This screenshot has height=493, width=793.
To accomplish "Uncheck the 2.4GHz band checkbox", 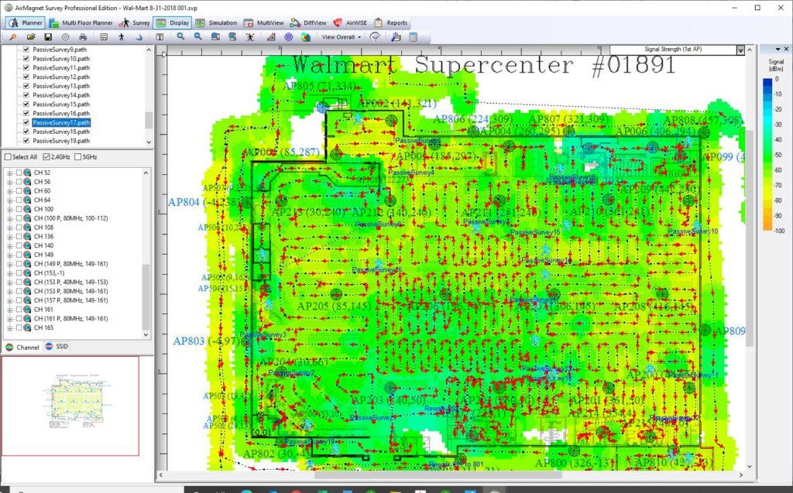I will point(46,157).
